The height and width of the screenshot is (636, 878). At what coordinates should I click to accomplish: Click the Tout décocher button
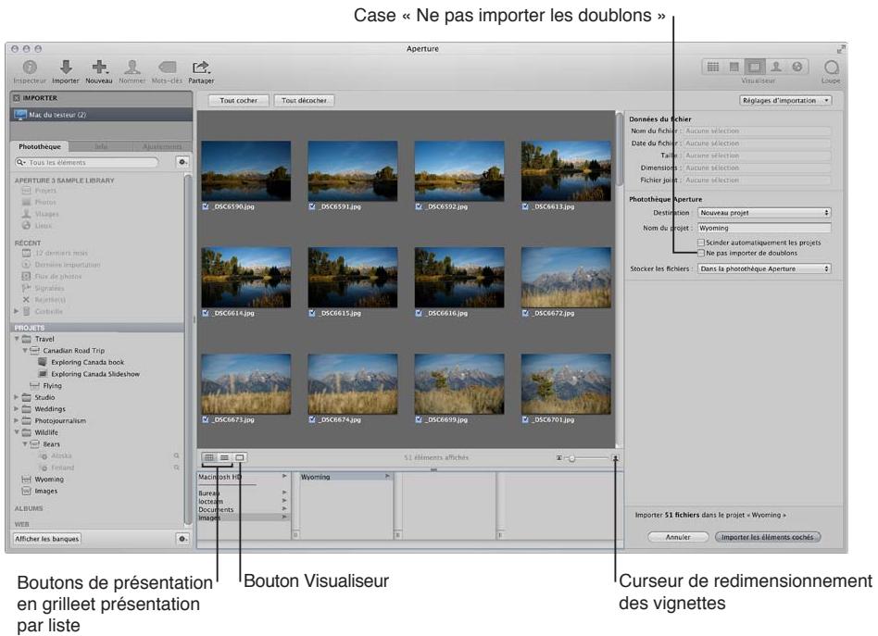pos(304,101)
